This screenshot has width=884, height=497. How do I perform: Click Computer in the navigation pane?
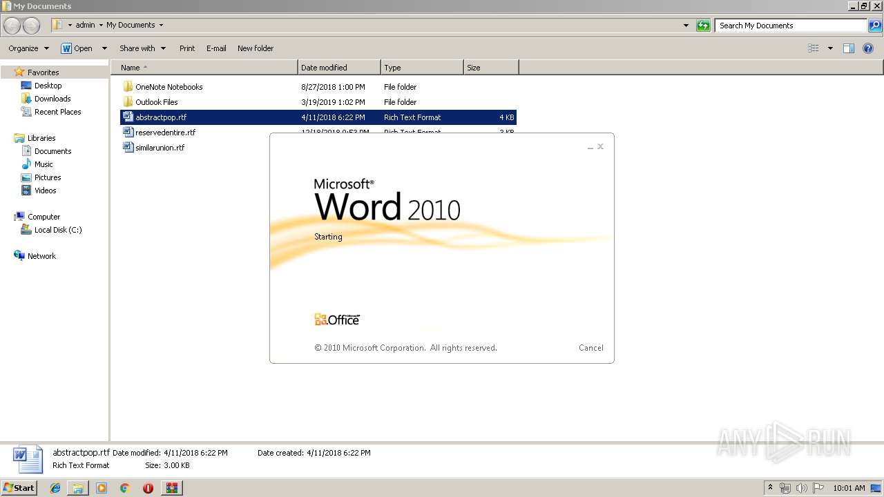[44, 217]
